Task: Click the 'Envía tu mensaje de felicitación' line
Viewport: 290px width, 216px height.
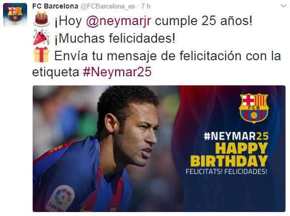Action: click(x=148, y=56)
